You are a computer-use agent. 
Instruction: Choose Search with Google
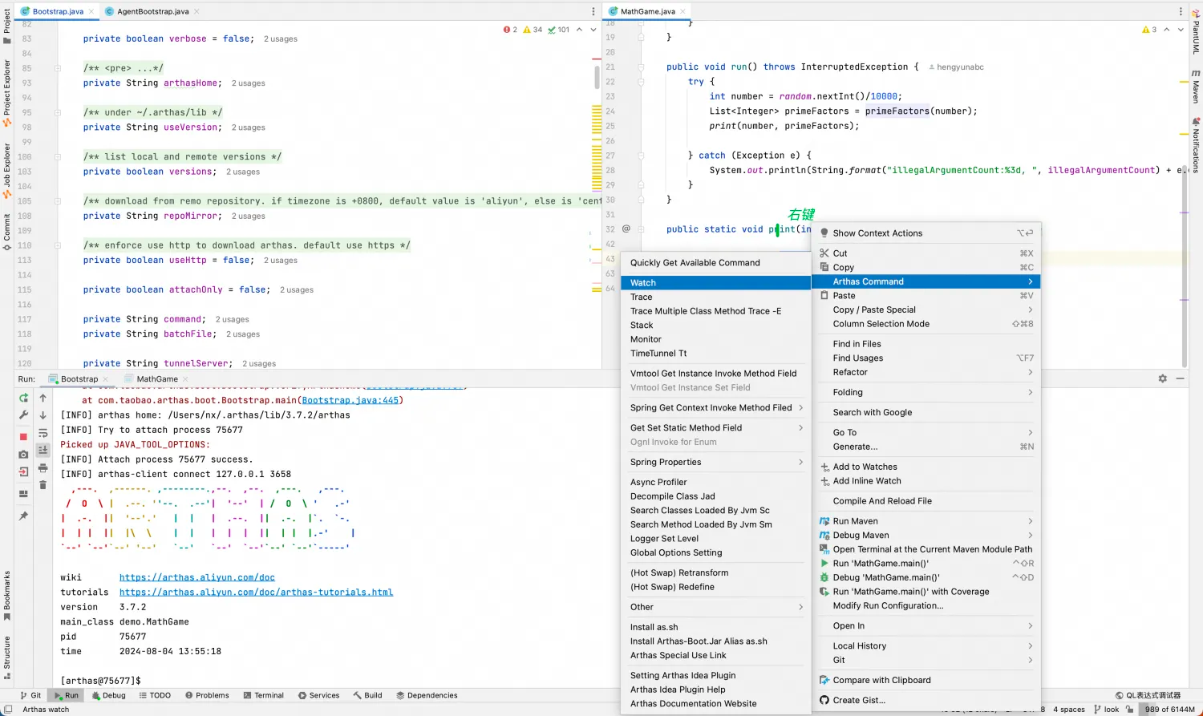926,412
